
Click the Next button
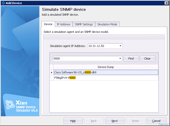click(115, 121)
